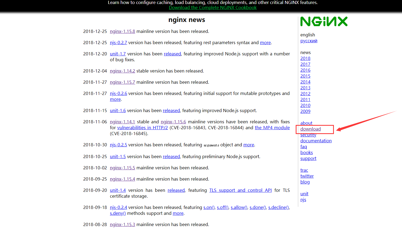Open the support page
The height and width of the screenshot is (229, 402).
point(308,158)
